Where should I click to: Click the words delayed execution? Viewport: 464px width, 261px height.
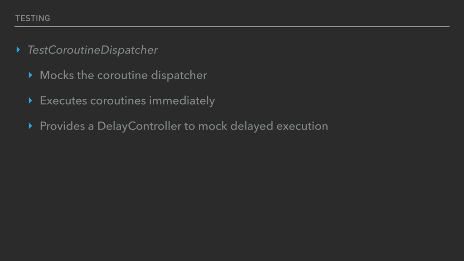(279, 126)
